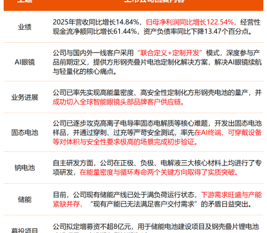Click red text "联合定义+定制开发"
The width and height of the screenshot is (267, 233).
pos(170,53)
